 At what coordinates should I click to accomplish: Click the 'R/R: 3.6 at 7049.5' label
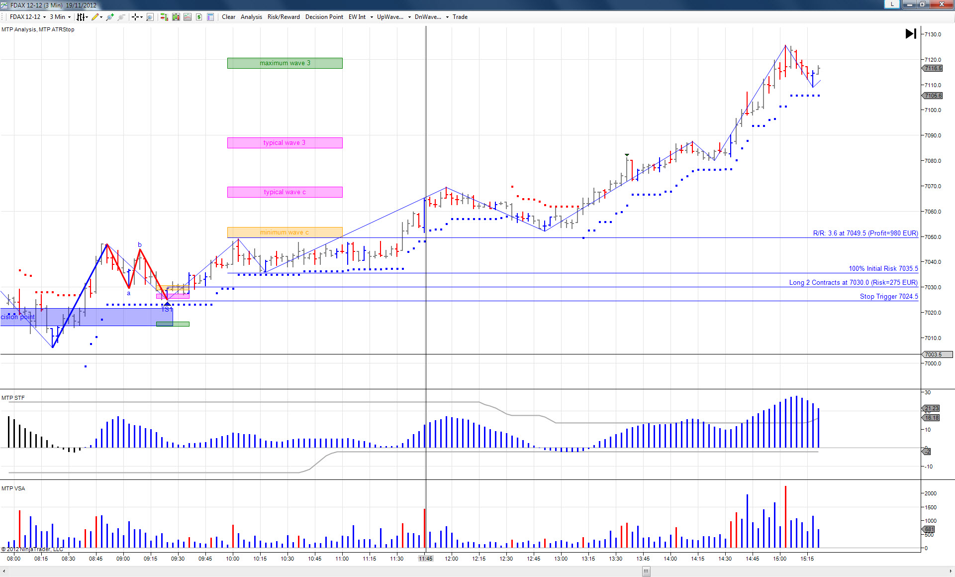point(865,233)
